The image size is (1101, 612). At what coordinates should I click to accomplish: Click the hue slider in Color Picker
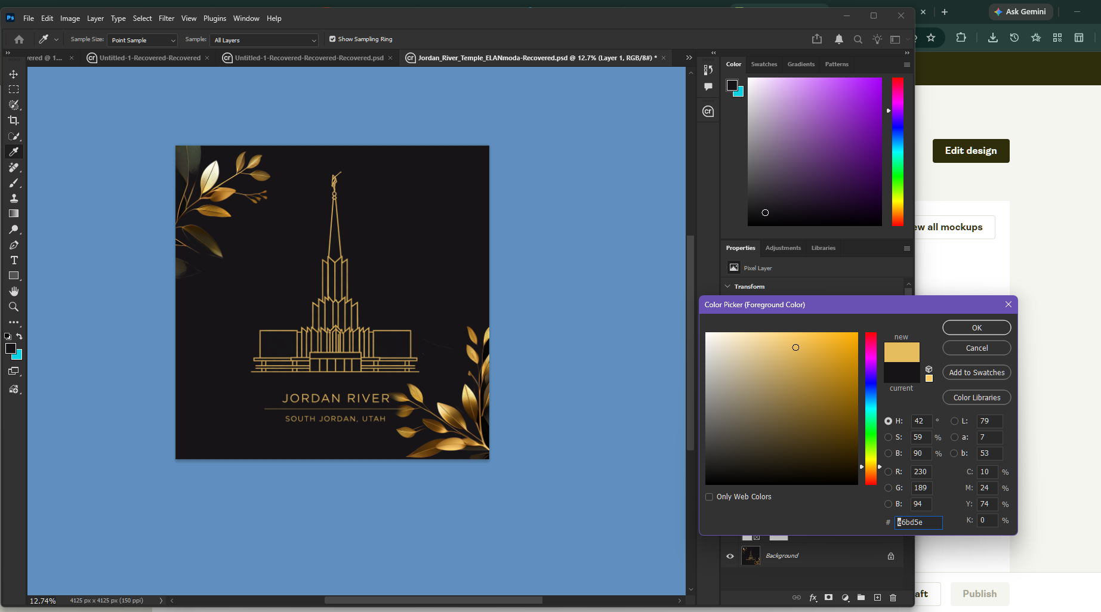click(x=871, y=409)
